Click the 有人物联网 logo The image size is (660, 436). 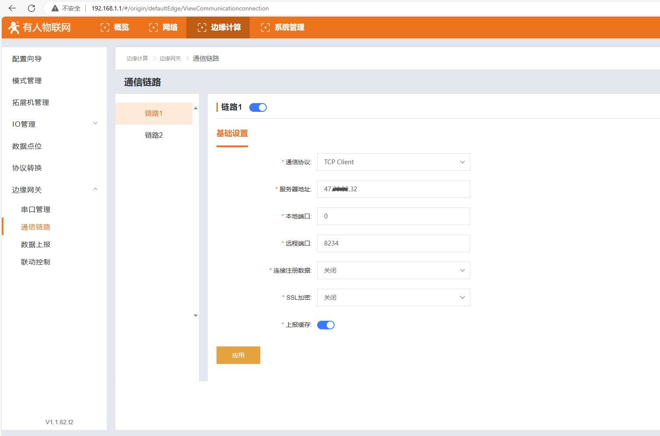[x=40, y=28]
